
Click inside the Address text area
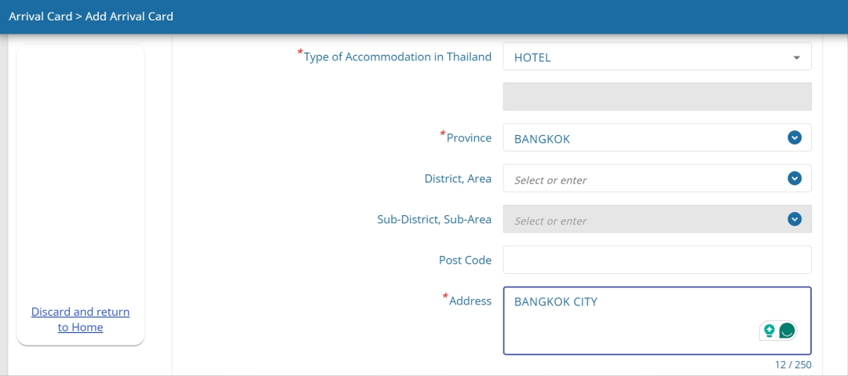pos(657,321)
